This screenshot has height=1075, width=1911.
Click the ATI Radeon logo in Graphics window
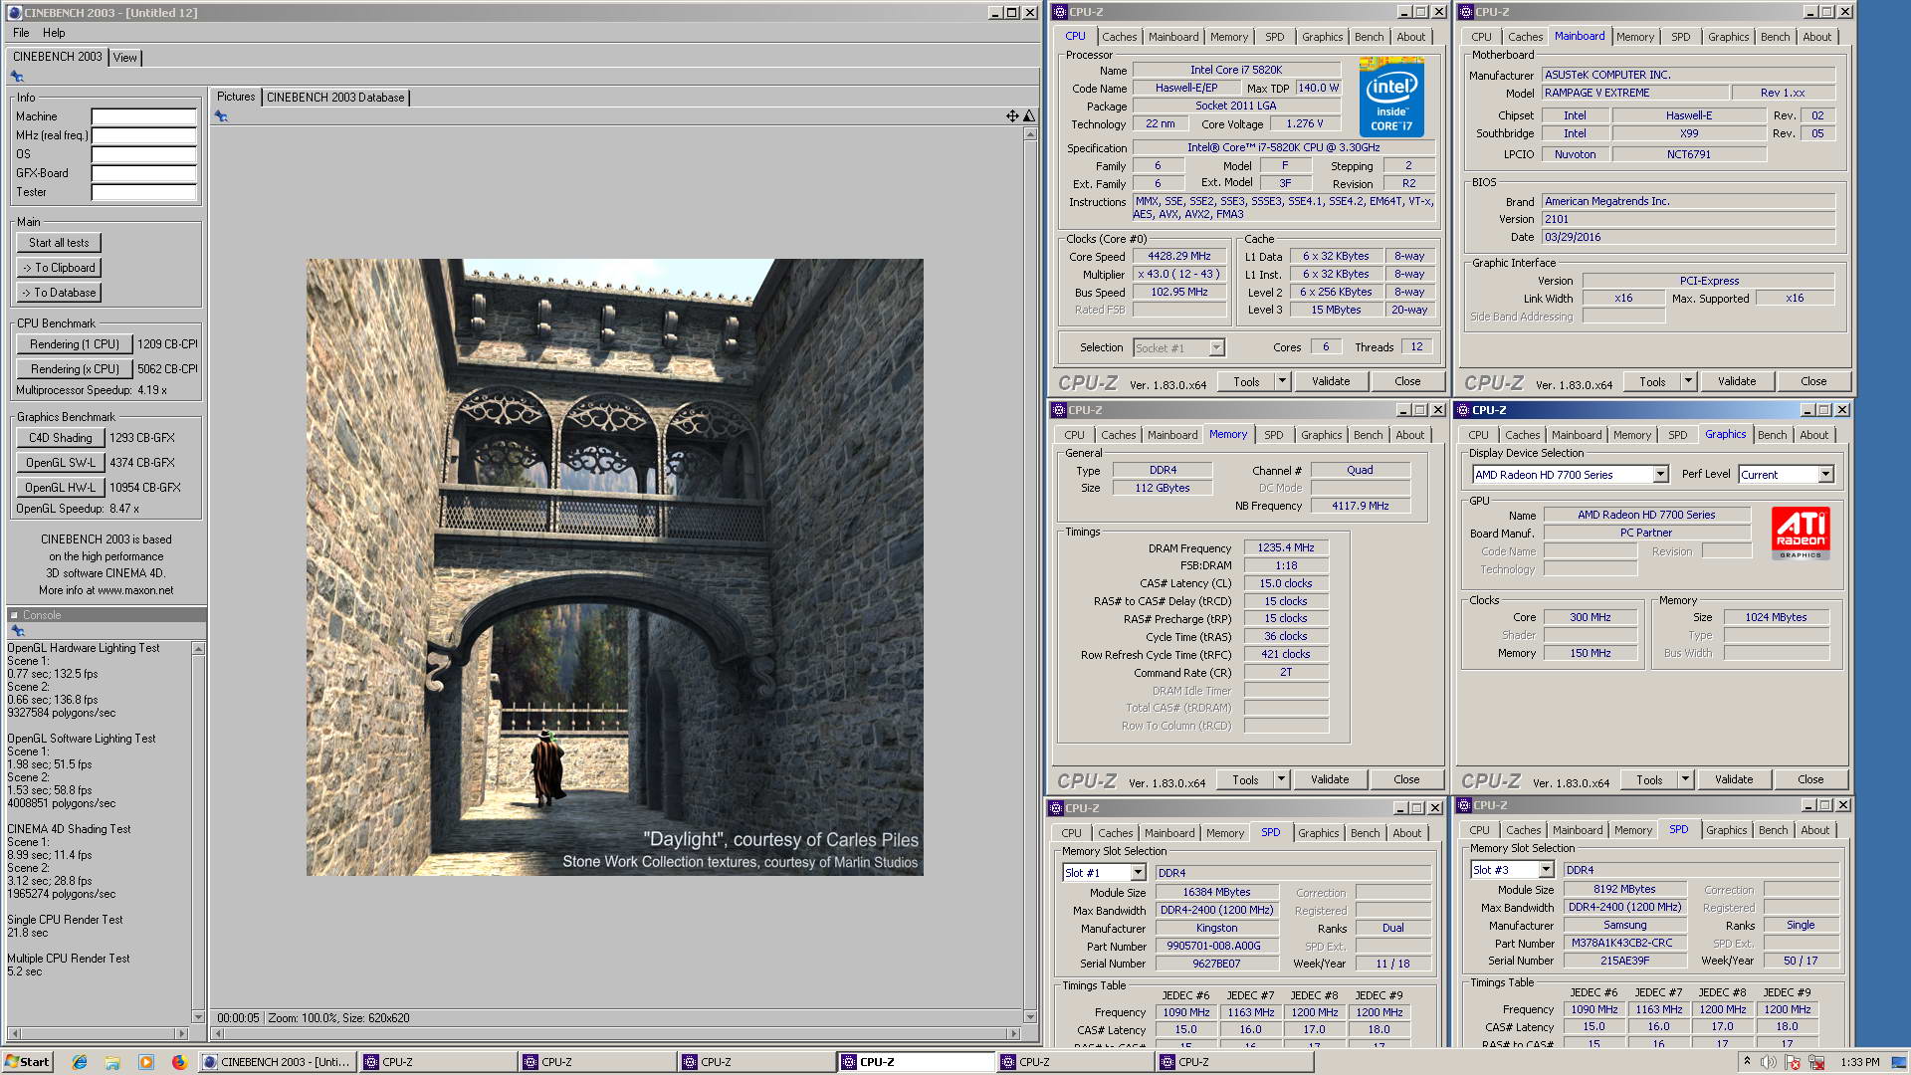coord(1801,534)
